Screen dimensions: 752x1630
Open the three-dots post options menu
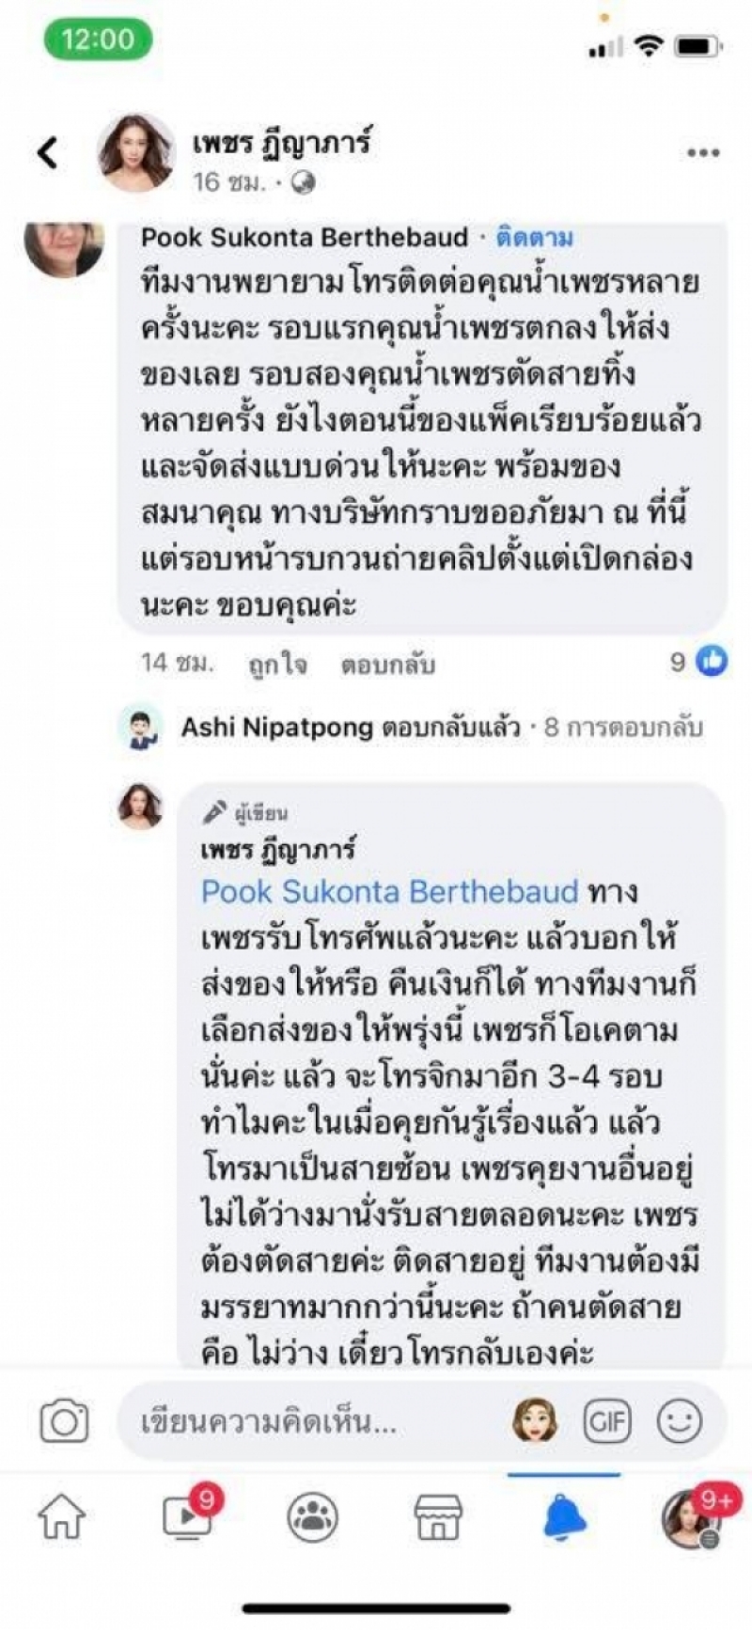pos(703,153)
